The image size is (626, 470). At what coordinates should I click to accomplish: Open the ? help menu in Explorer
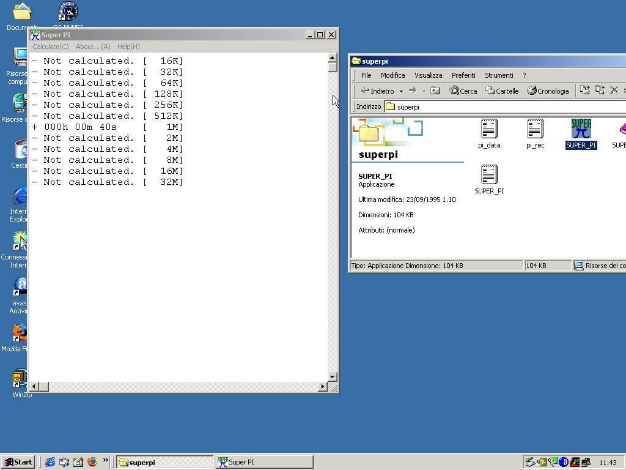click(x=524, y=75)
